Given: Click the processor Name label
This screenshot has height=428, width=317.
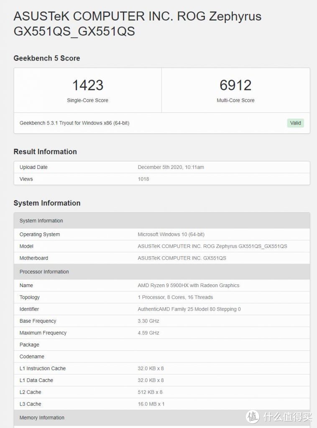Looking at the screenshot, I should tap(26, 285).
